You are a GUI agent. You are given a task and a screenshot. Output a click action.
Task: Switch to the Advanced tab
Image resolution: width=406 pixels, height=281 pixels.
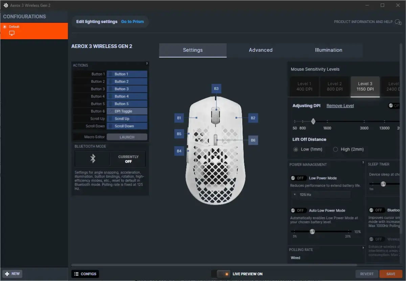[x=261, y=50]
